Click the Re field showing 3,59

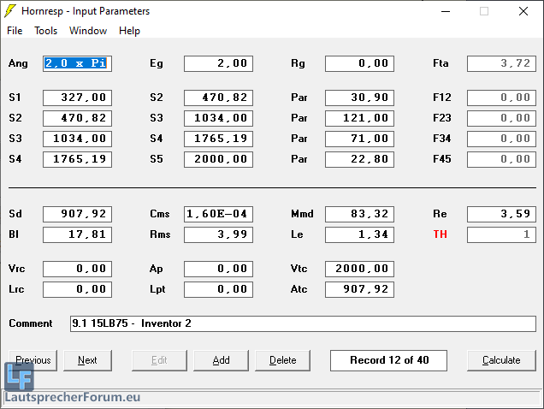[x=501, y=214]
